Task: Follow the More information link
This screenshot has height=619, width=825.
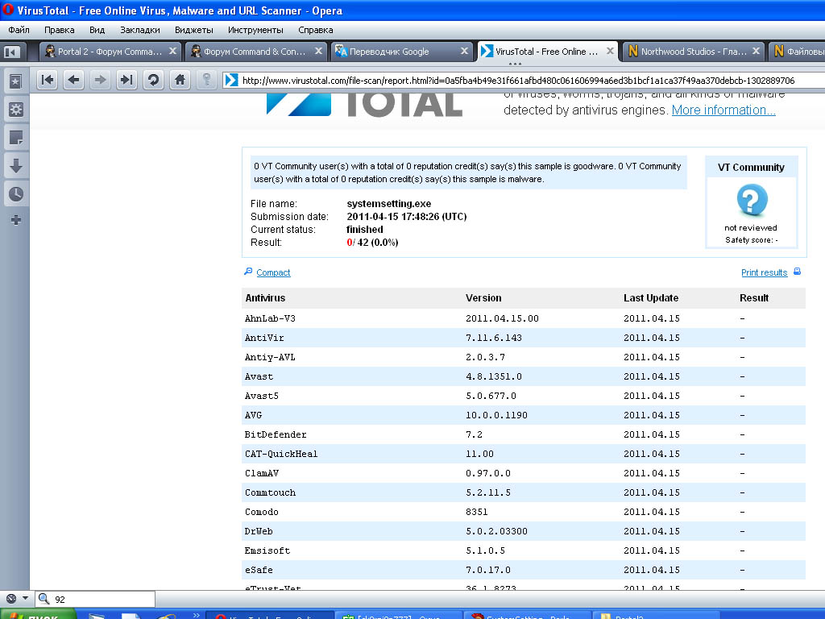Action: click(723, 110)
